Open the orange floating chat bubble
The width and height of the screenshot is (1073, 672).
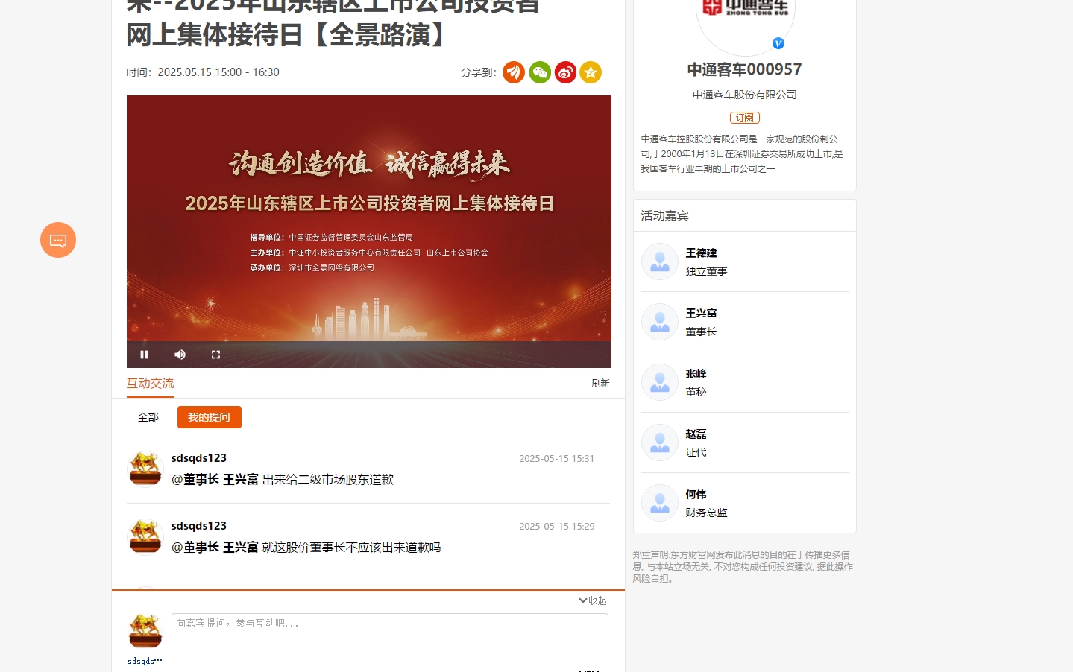[x=58, y=240]
